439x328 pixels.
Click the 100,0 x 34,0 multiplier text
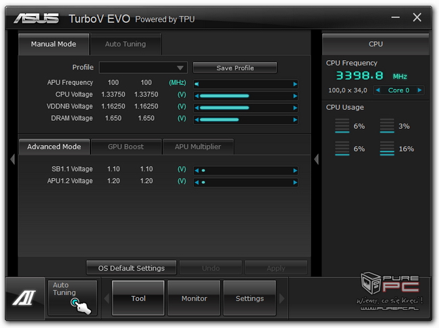[347, 90]
